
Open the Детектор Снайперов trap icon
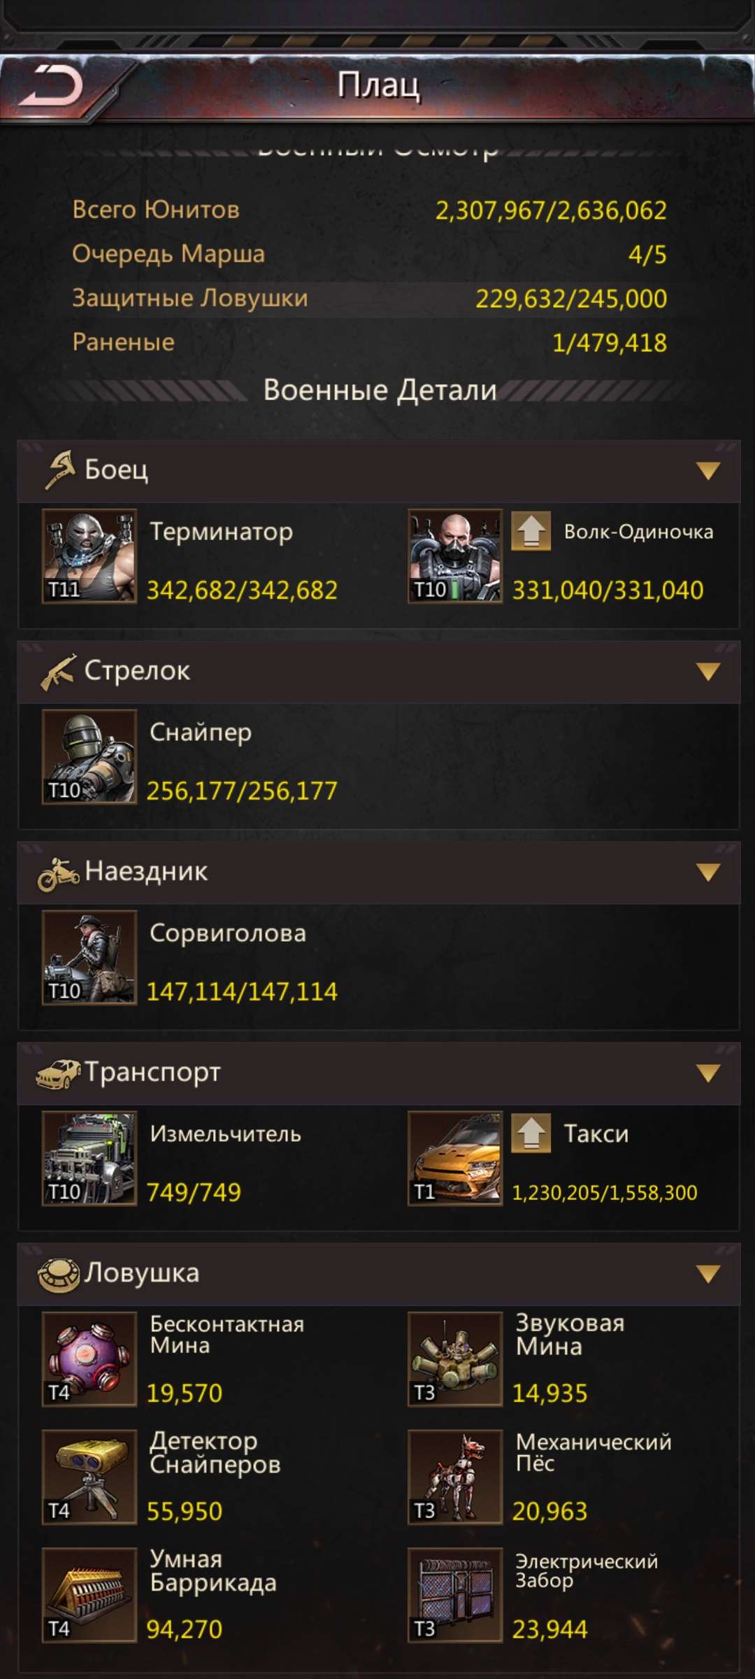pos(89,1477)
